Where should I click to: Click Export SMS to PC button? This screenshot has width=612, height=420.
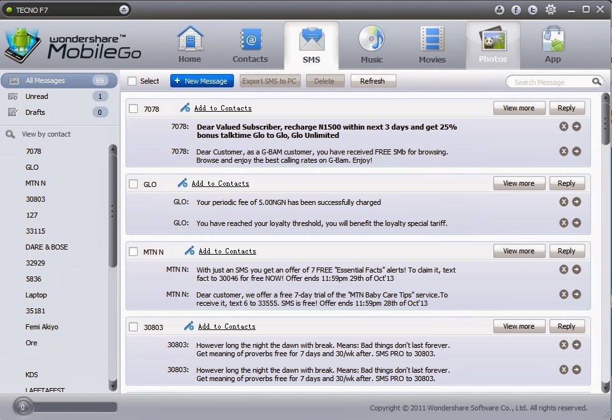click(270, 81)
